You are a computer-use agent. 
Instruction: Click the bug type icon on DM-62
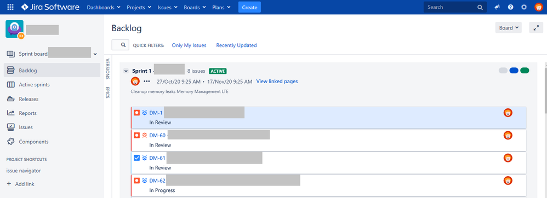137,180
